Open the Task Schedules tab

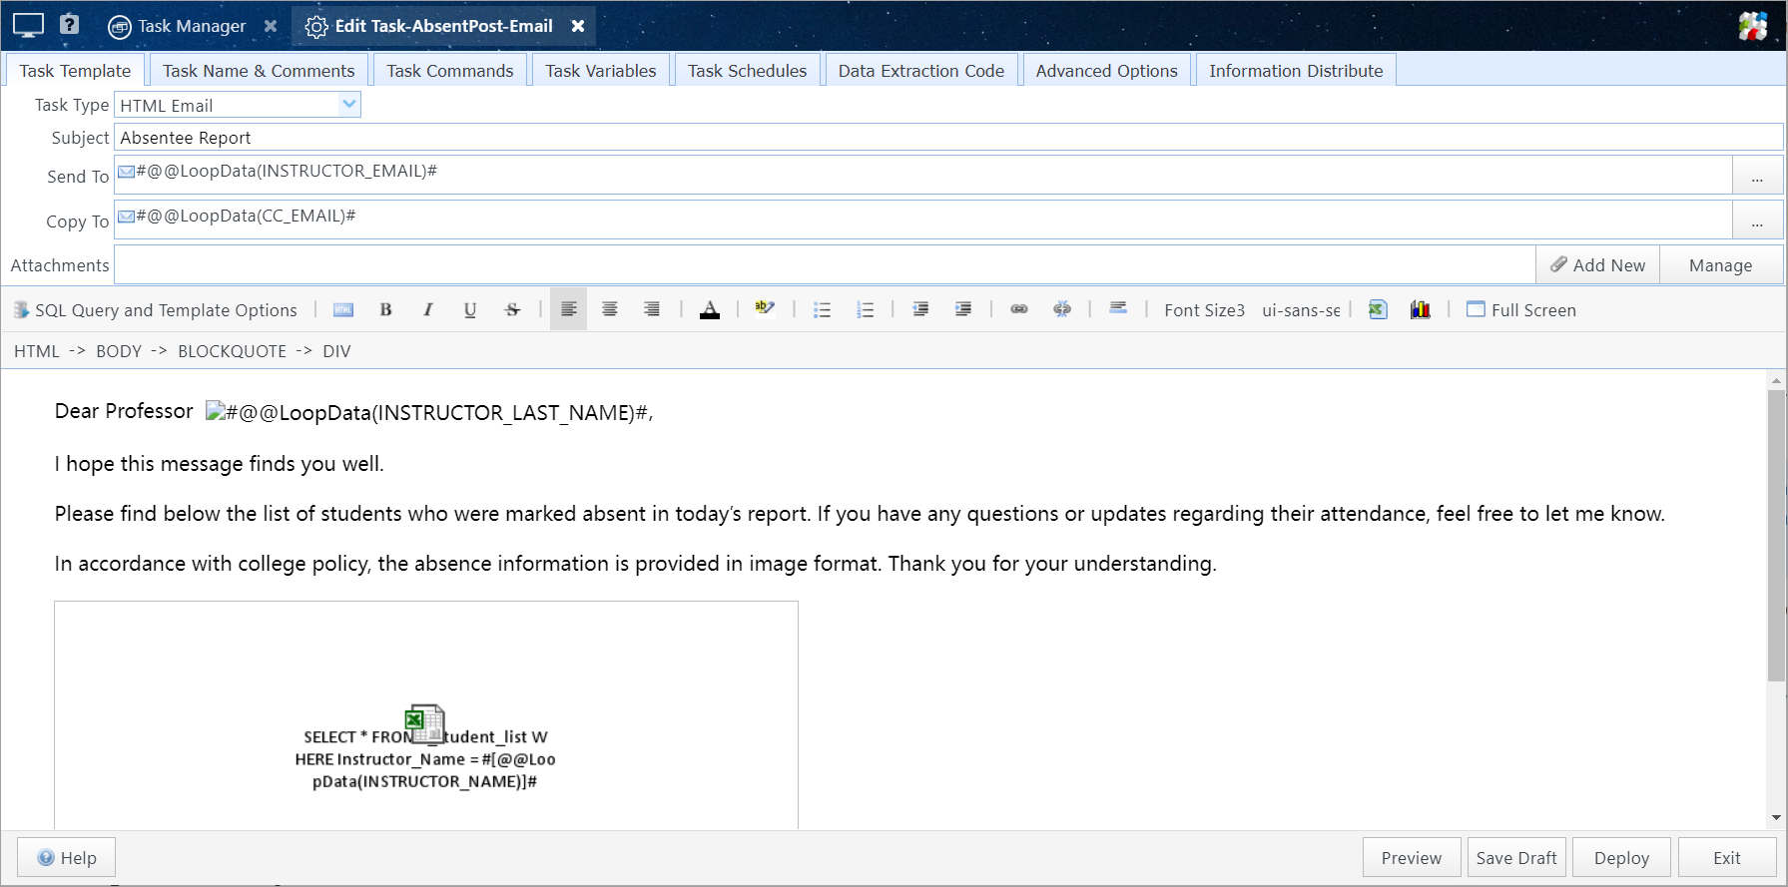coord(748,71)
